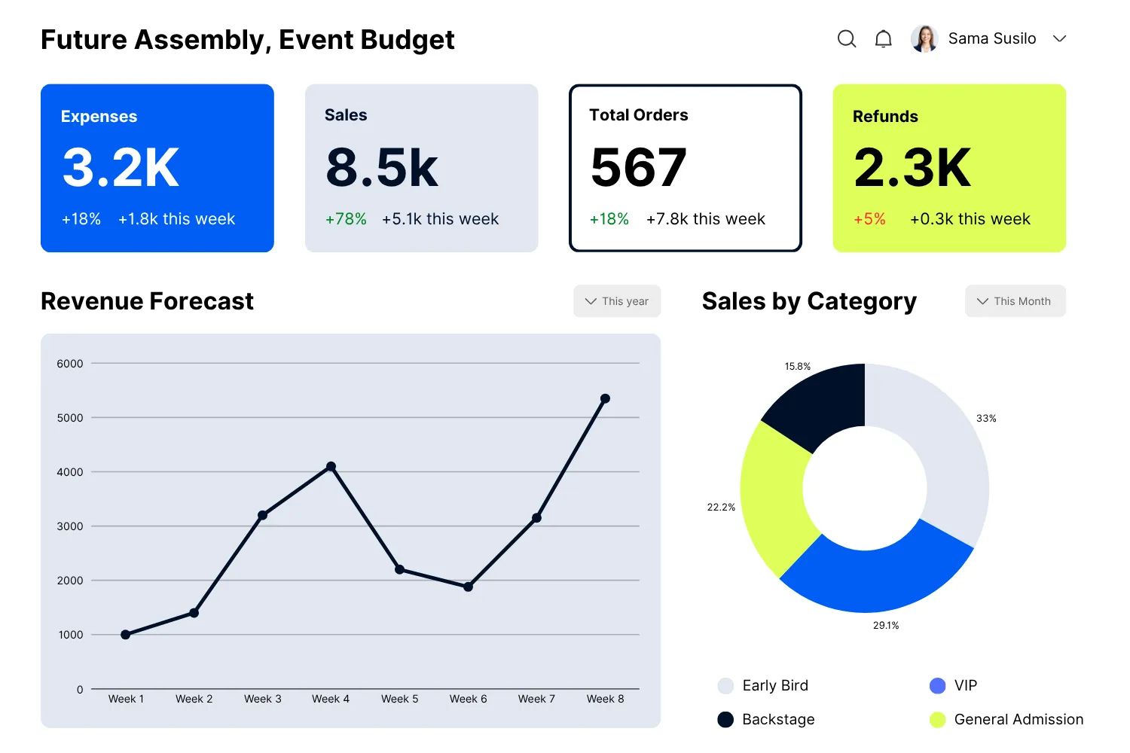This screenshot has width=1130, height=753.
Task: Click the +78% sales growth indicator
Action: coord(345,219)
